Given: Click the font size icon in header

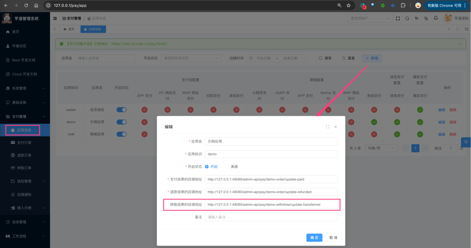Looking at the screenshot, I should [417, 19].
